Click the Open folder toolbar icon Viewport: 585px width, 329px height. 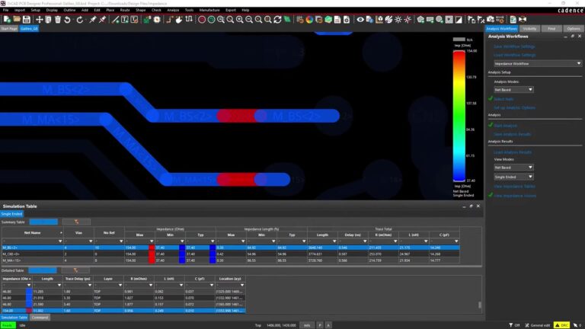(x=17, y=19)
